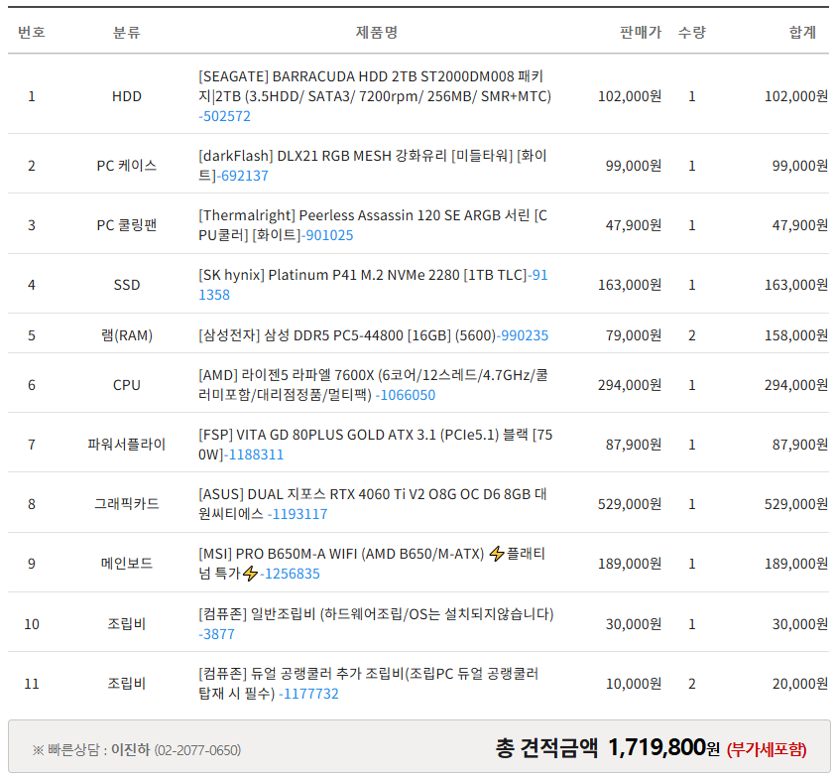Select the SK hynix Platinum P41 product name
Screen dimensions: 833x778
pyautogui.click(x=363, y=275)
